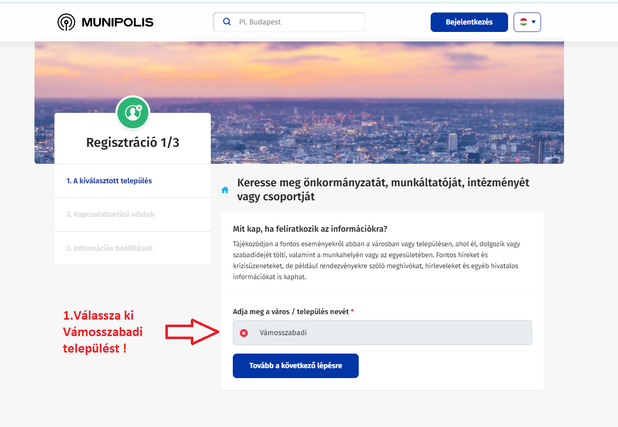Click Tovább a következő lépésre button
The width and height of the screenshot is (618, 427).
point(296,366)
